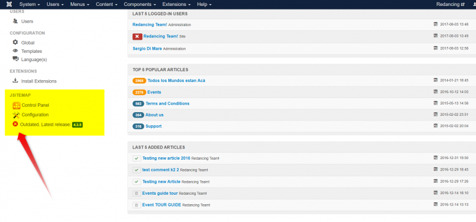Click the Language(s) speech bubble icon

15,59
